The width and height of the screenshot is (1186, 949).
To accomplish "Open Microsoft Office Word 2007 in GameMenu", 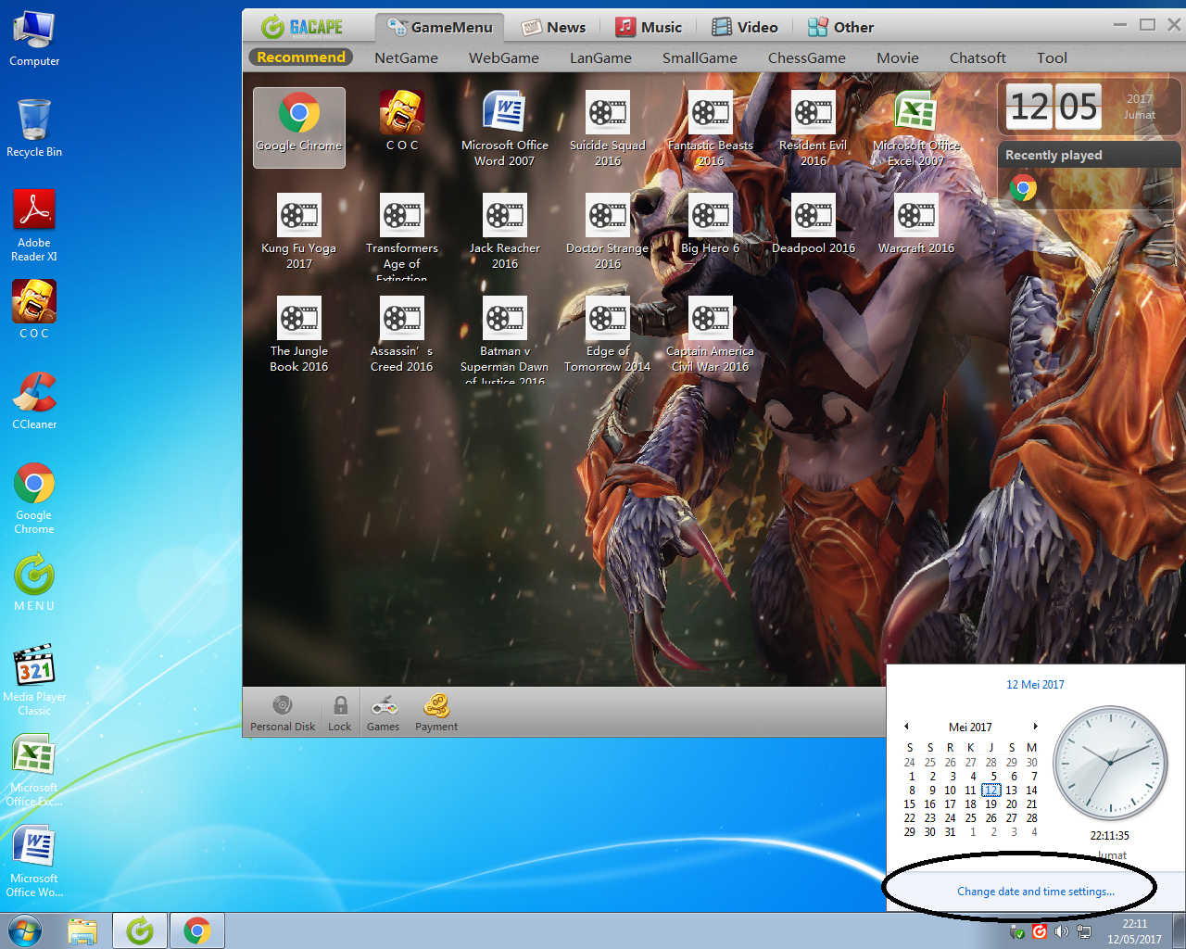I will click(505, 129).
